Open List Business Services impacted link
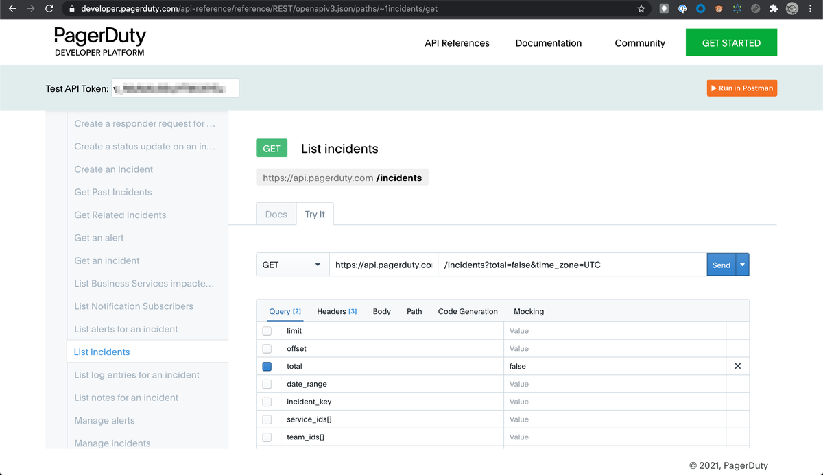Viewport: 823px width, 475px height. (144, 283)
